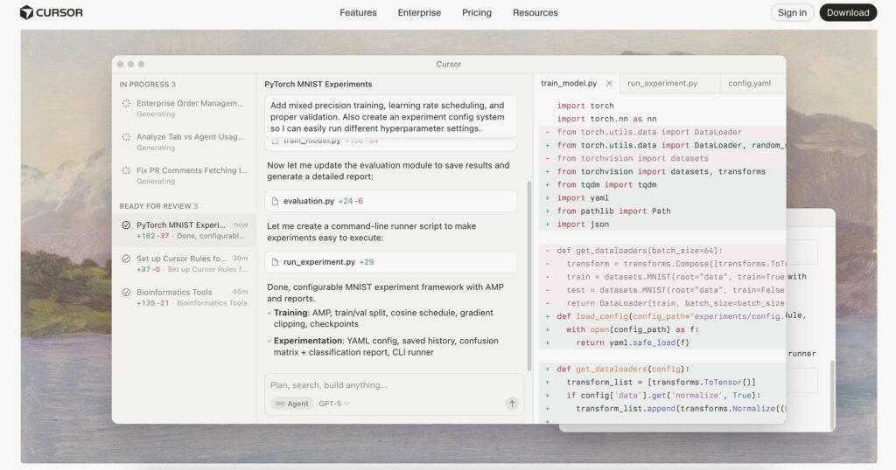The width and height of the screenshot is (896, 470).
Task: Click the checkmark circle for Set up Cursor Rules
Action: coord(126,259)
